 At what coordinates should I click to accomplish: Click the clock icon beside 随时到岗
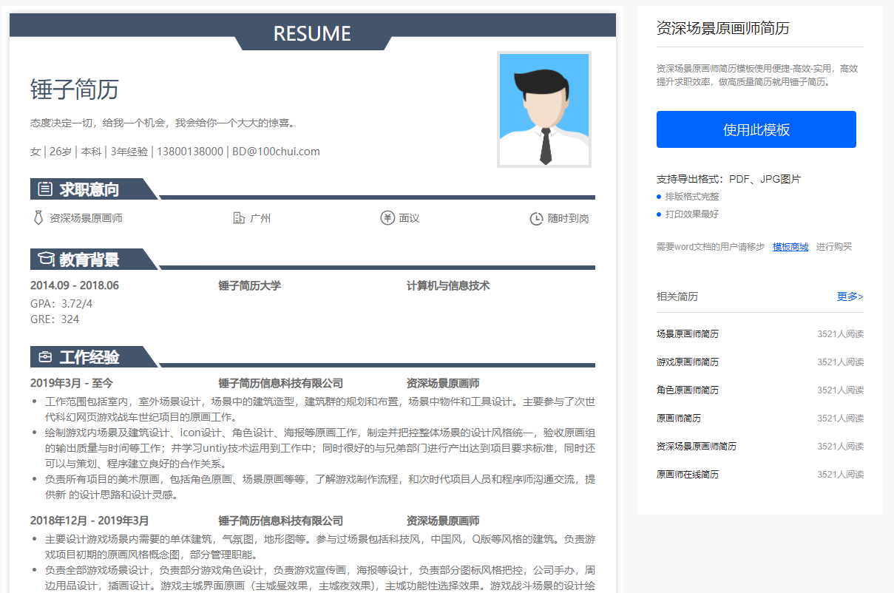[x=538, y=218]
